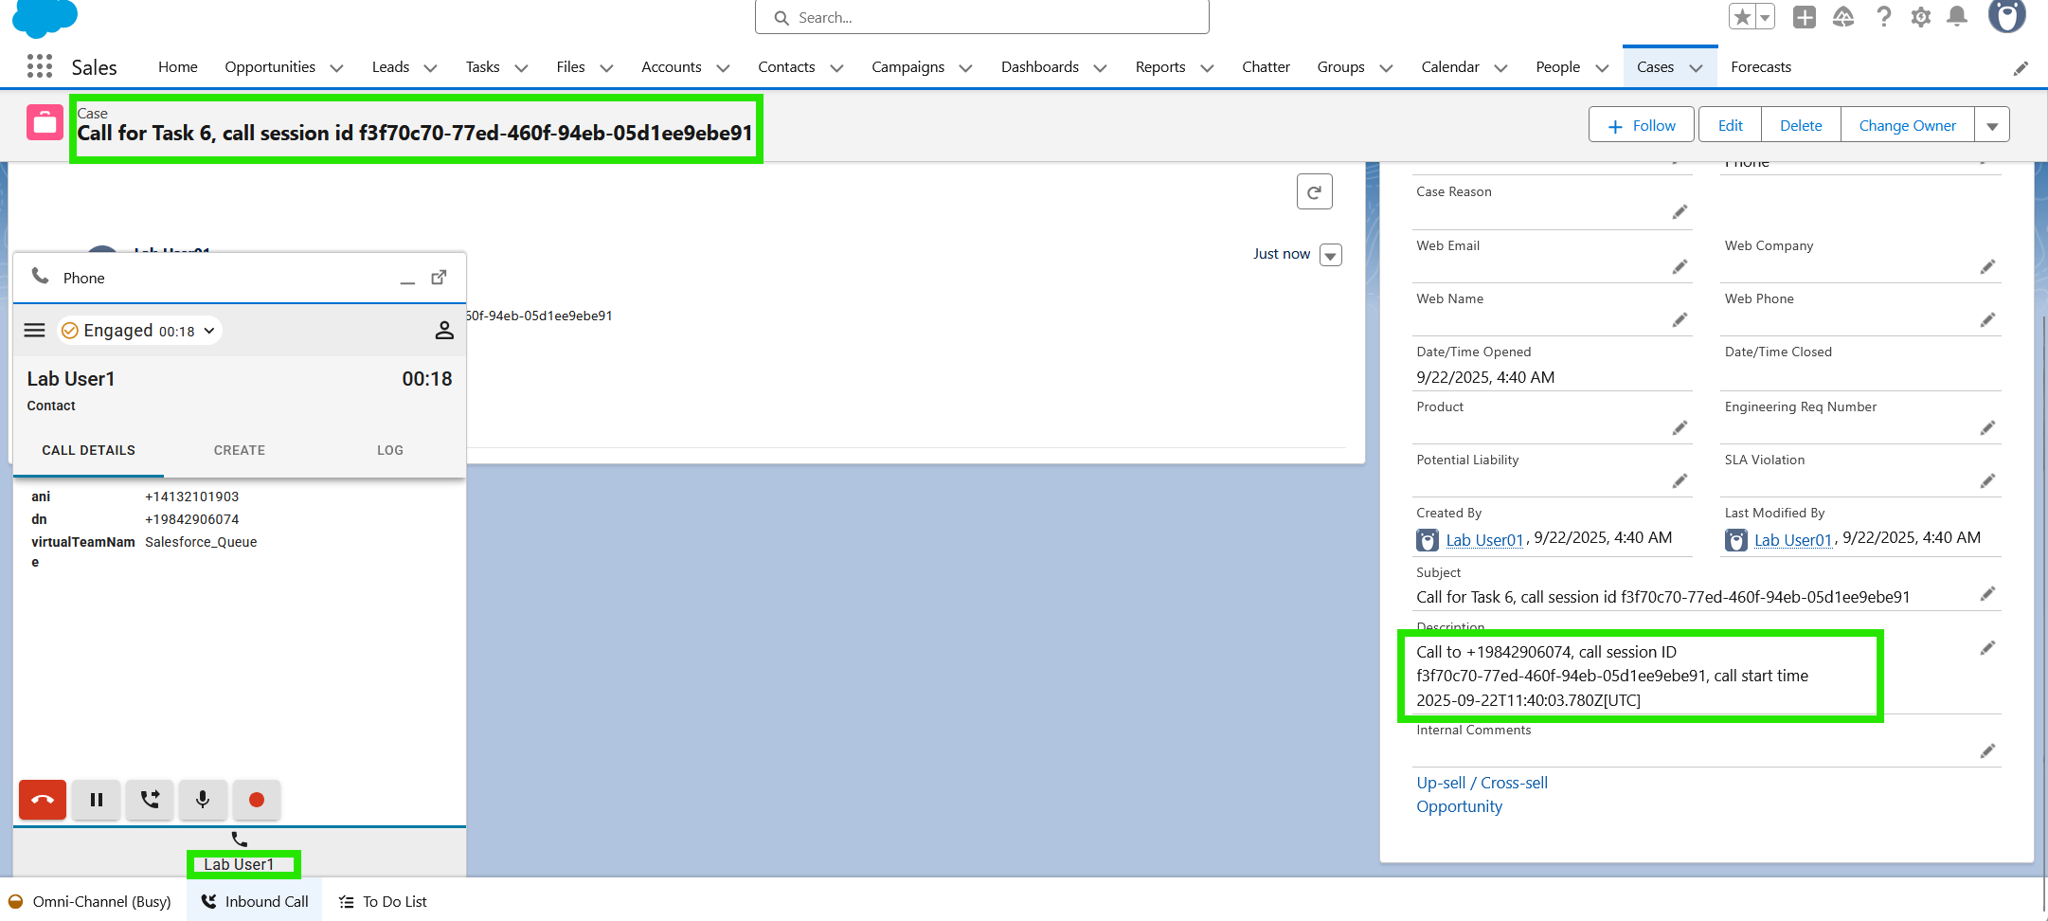Expand the Tasks nav dropdown

point(521,68)
